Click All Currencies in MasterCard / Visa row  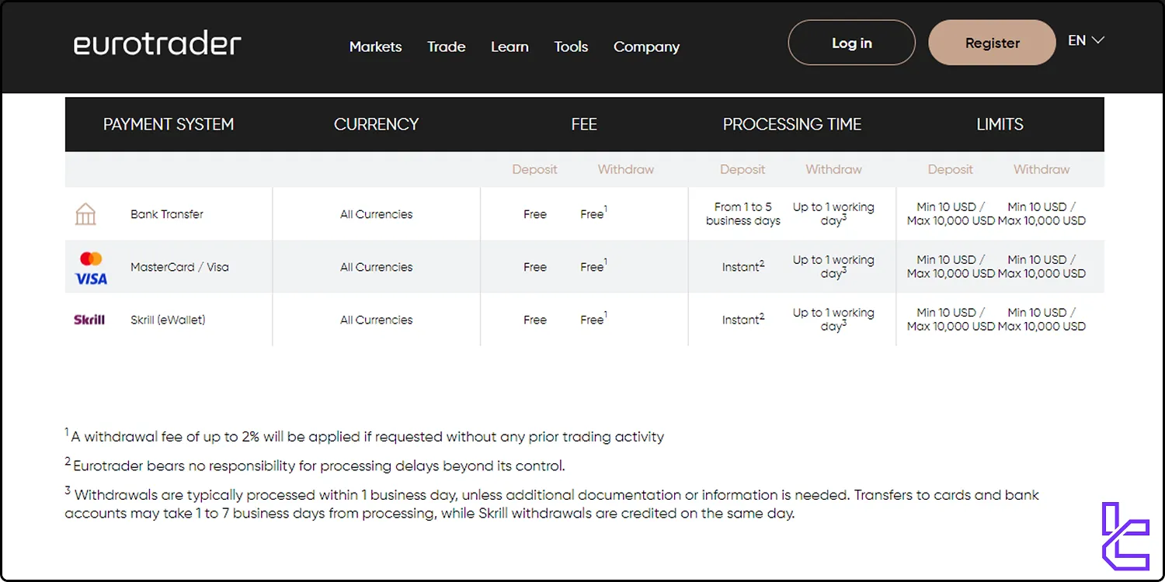coord(377,267)
